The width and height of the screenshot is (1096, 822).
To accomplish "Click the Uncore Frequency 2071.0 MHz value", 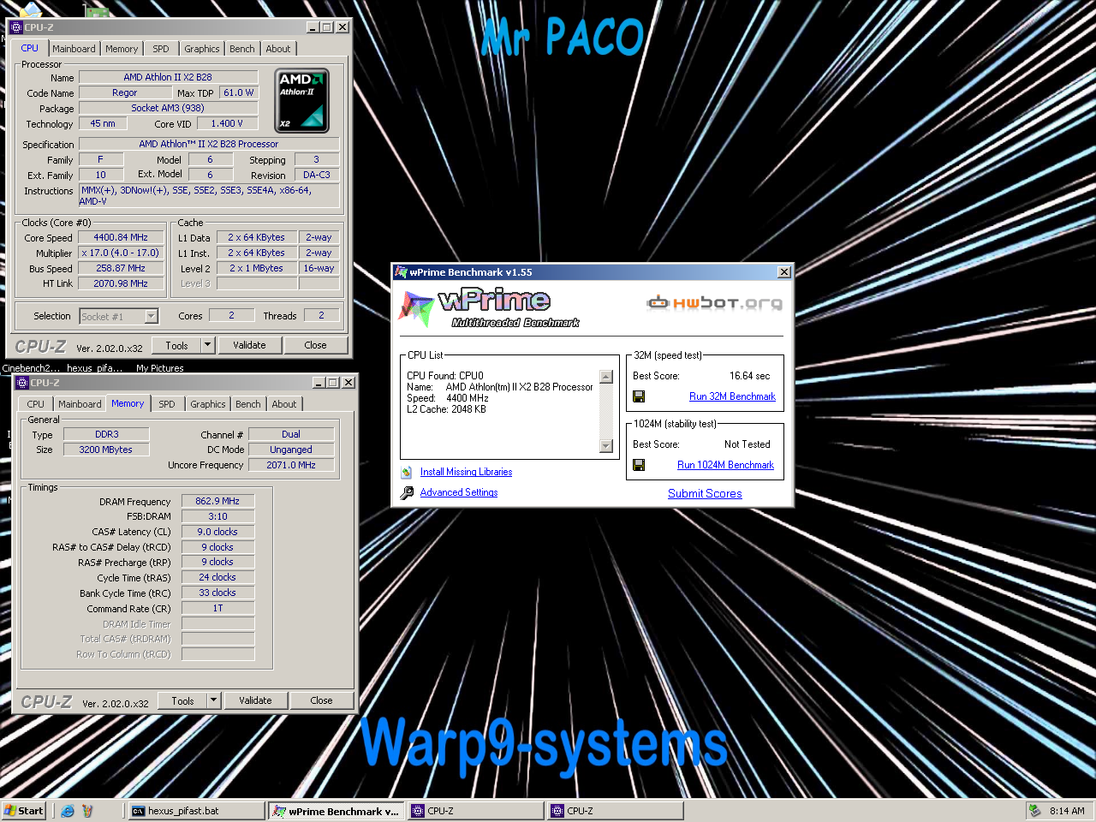I will pyautogui.click(x=291, y=465).
